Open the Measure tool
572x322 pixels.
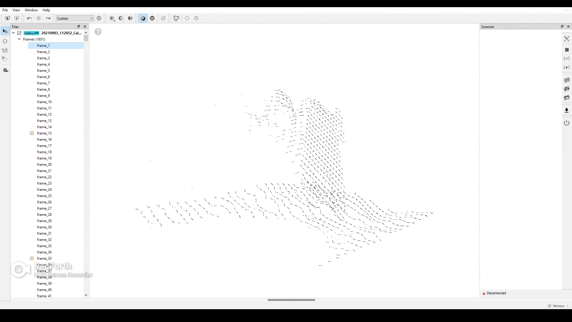tap(5, 70)
